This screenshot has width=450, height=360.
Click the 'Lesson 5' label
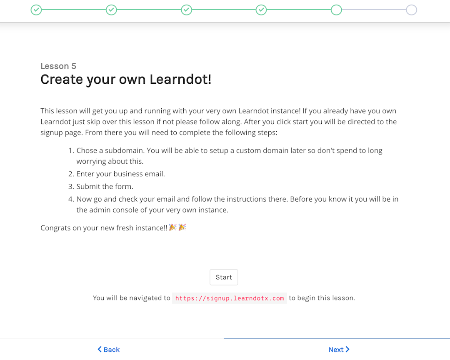point(58,66)
